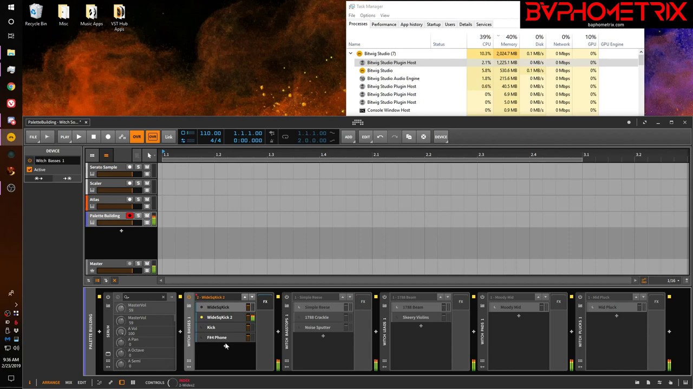
Task: Toggle the launcher OVR button
Action: [153, 137]
